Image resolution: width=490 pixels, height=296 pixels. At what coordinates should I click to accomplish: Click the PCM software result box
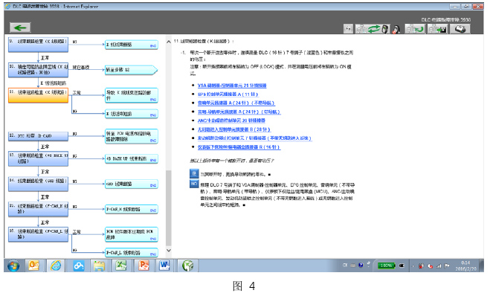[x=132, y=234]
